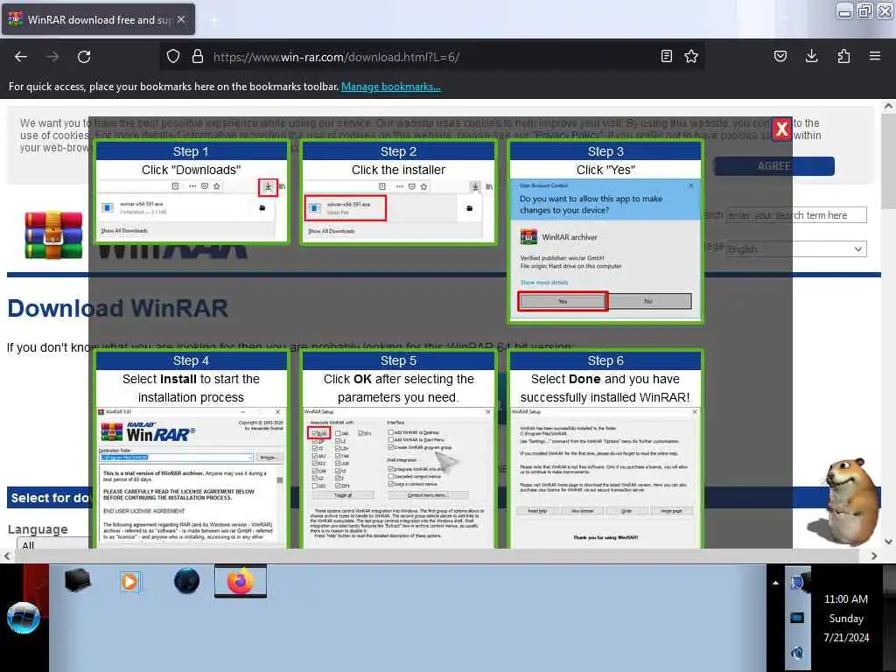Switch to the Firefox taskbar icon
This screenshot has height=672, width=896.
click(241, 581)
